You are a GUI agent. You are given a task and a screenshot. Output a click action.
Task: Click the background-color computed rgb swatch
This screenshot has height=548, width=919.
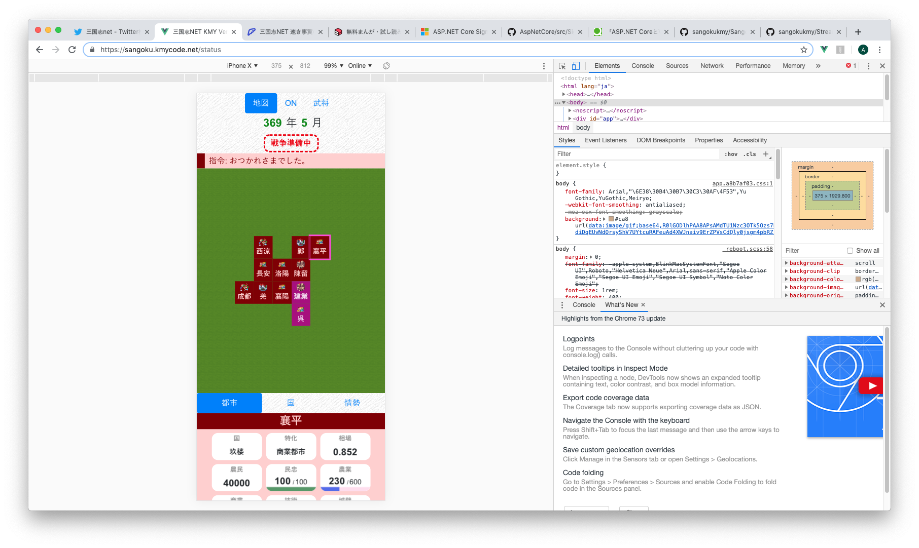(858, 279)
